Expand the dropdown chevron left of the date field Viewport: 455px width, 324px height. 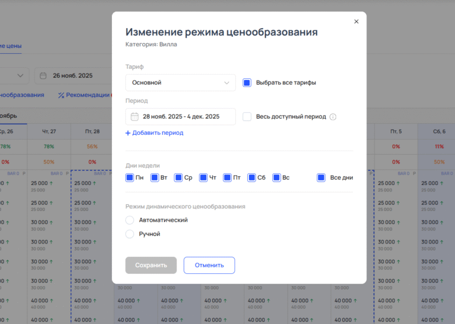pyautogui.click(x=20, y=76)
